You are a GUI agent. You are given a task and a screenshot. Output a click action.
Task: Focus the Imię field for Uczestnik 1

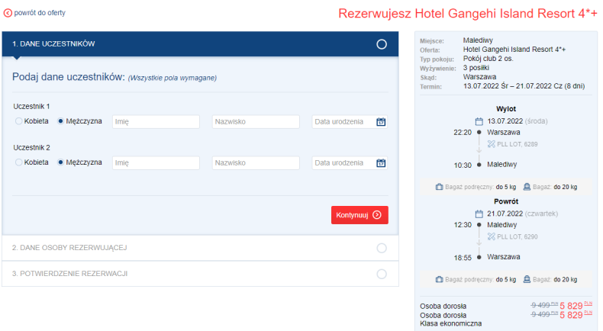point(156,121)
